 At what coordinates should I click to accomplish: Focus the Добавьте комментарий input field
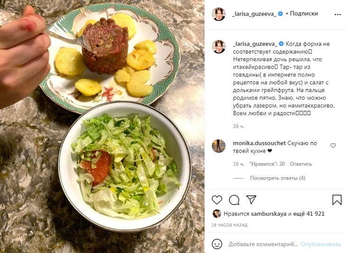click(263, 244)
